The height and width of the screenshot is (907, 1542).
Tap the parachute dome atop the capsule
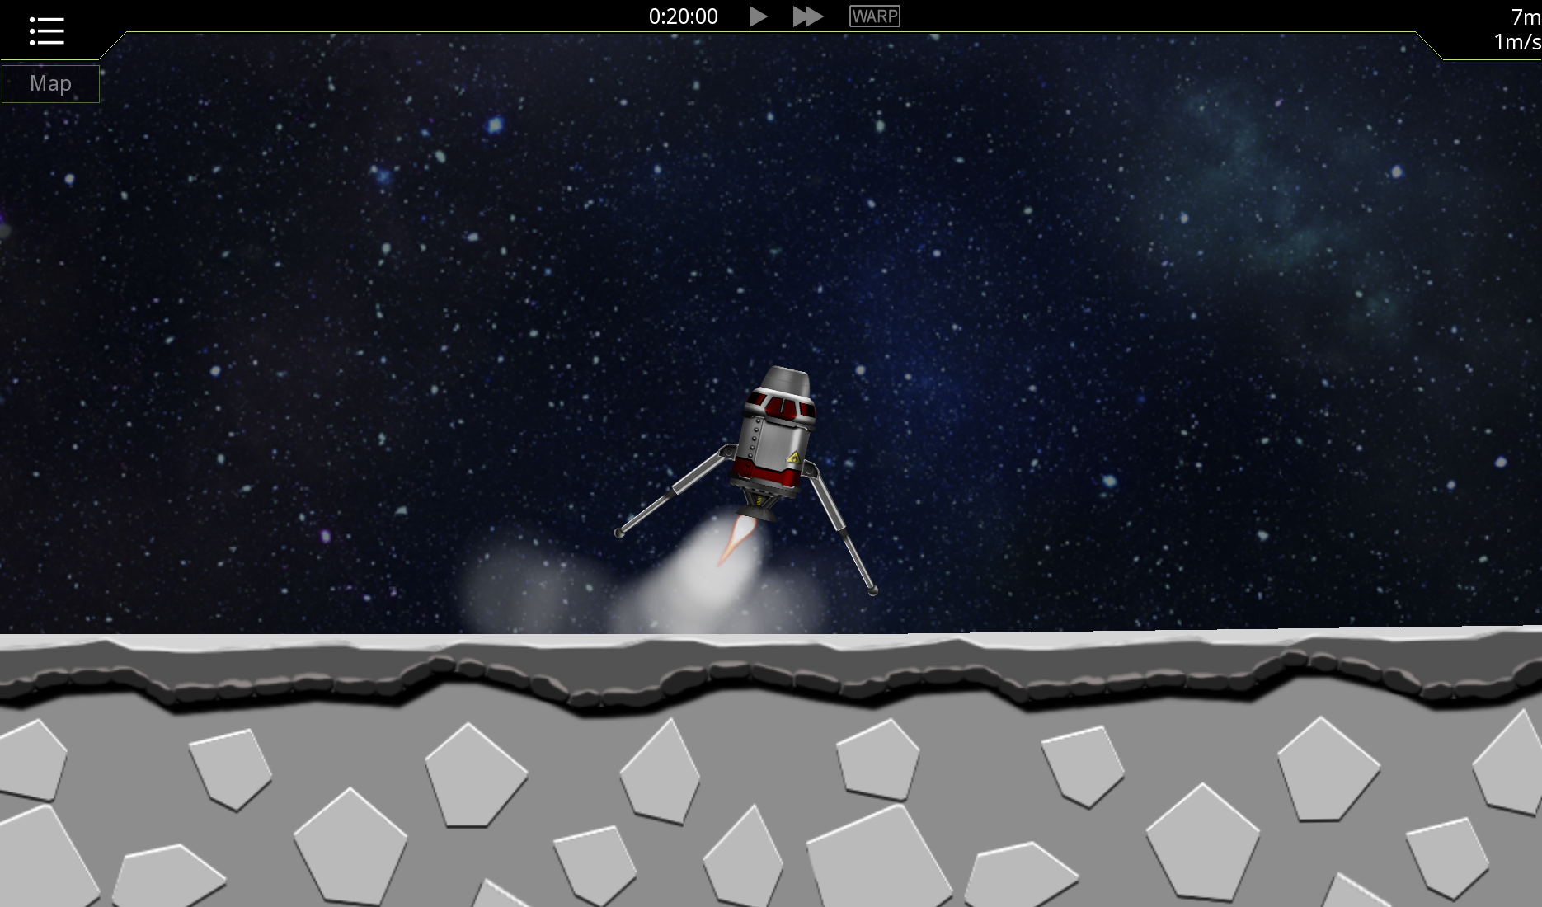tap(782, 381)
